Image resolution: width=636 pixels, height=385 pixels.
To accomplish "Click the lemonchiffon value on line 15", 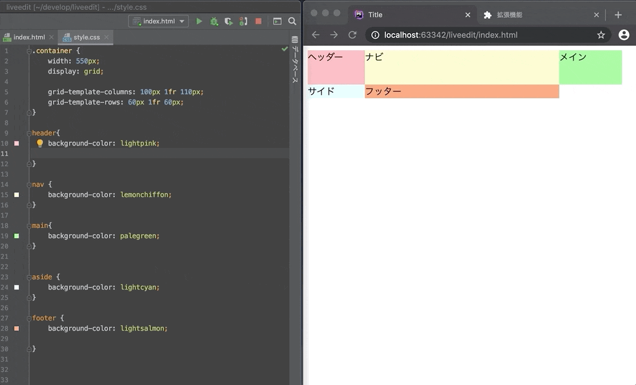I will pyautogui.click(x=144, y=195).
